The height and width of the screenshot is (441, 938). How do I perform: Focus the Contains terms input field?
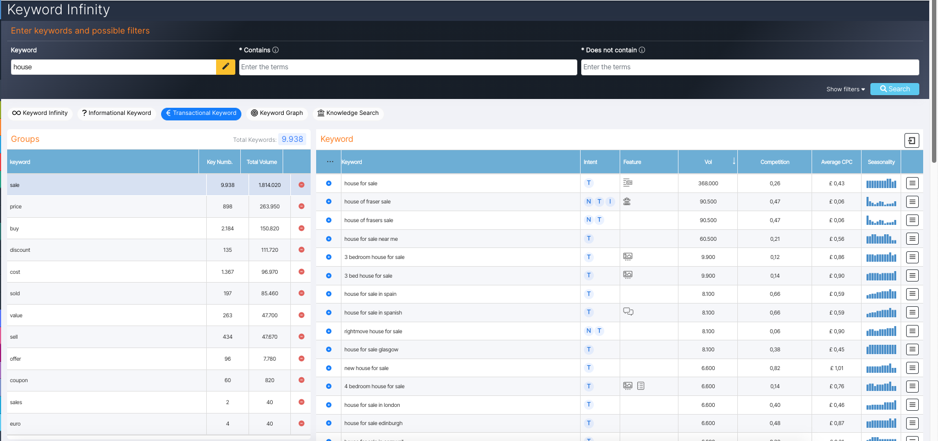point(408,67)
